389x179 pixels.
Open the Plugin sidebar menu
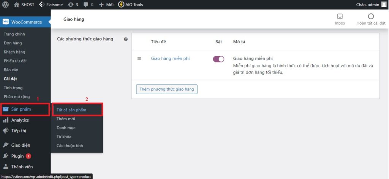(17, 156)
